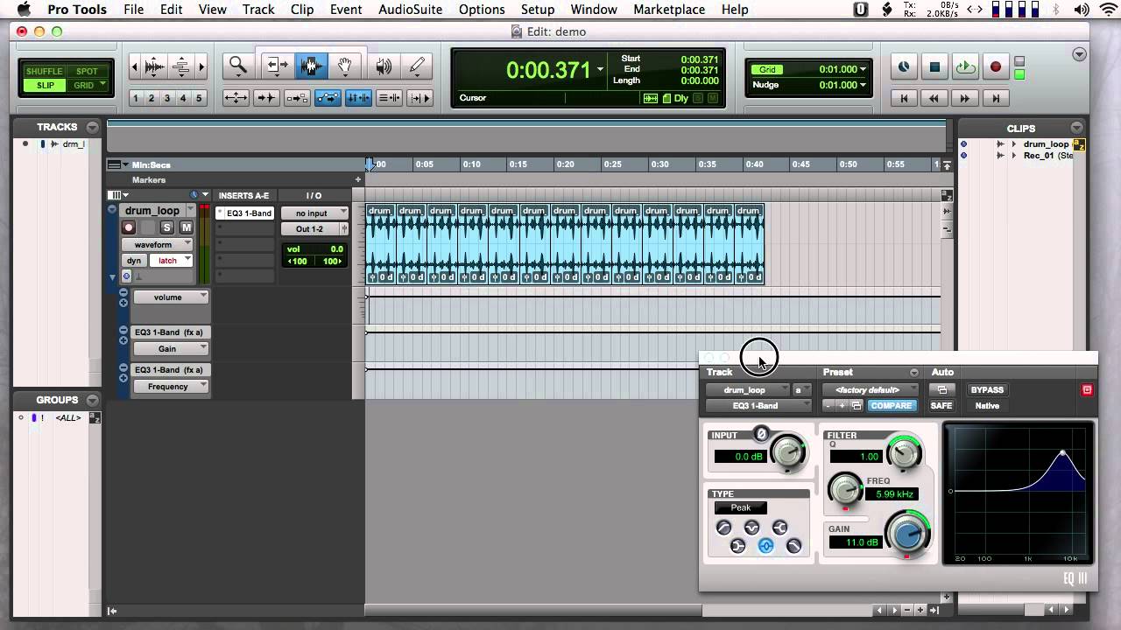Screen dimensions: 1121x630
Task: Select the Trim tool
Action: coord(277,66)
